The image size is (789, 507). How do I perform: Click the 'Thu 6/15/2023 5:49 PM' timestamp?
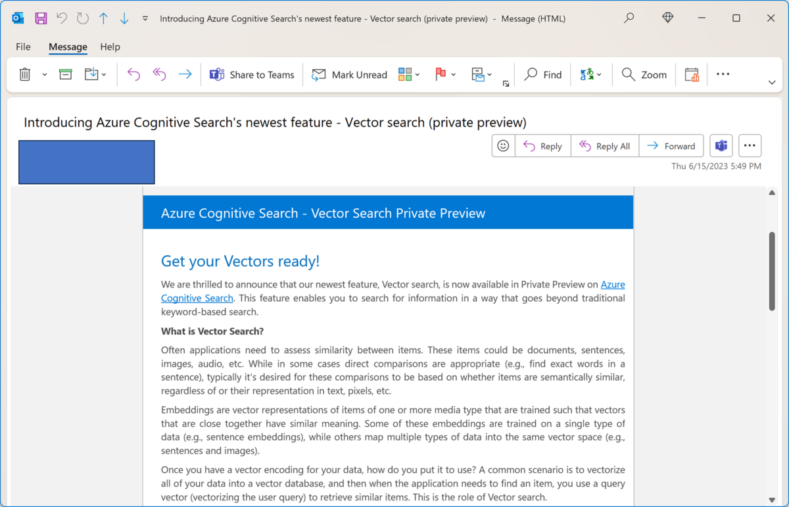pos(716,166)
